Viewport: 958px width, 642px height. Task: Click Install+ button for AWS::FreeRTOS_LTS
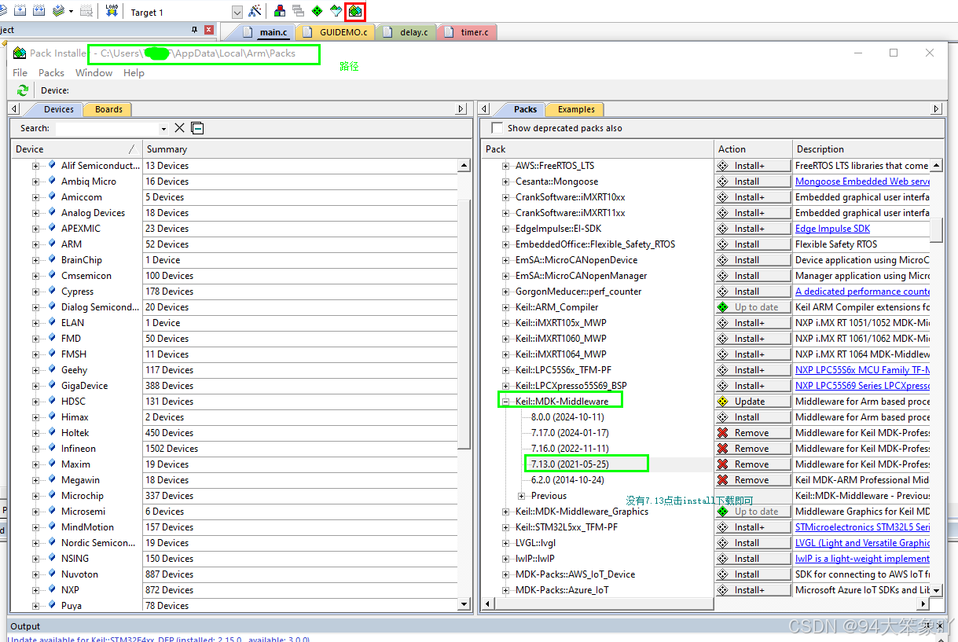pos(752,166)
